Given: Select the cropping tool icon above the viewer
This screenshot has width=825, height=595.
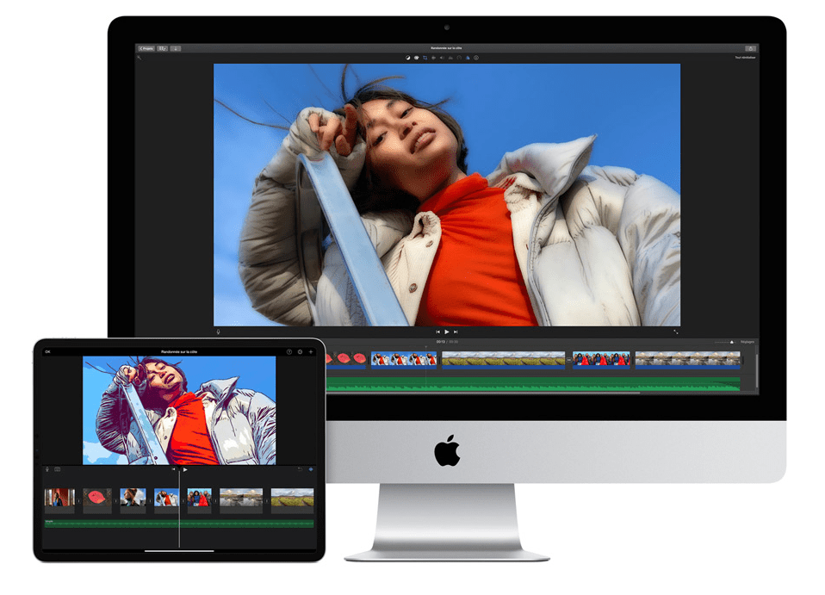Looking at the screenshot, I should click(424, 58).
